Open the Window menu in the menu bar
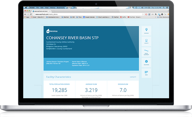192x117 pixels. (69, 8)
